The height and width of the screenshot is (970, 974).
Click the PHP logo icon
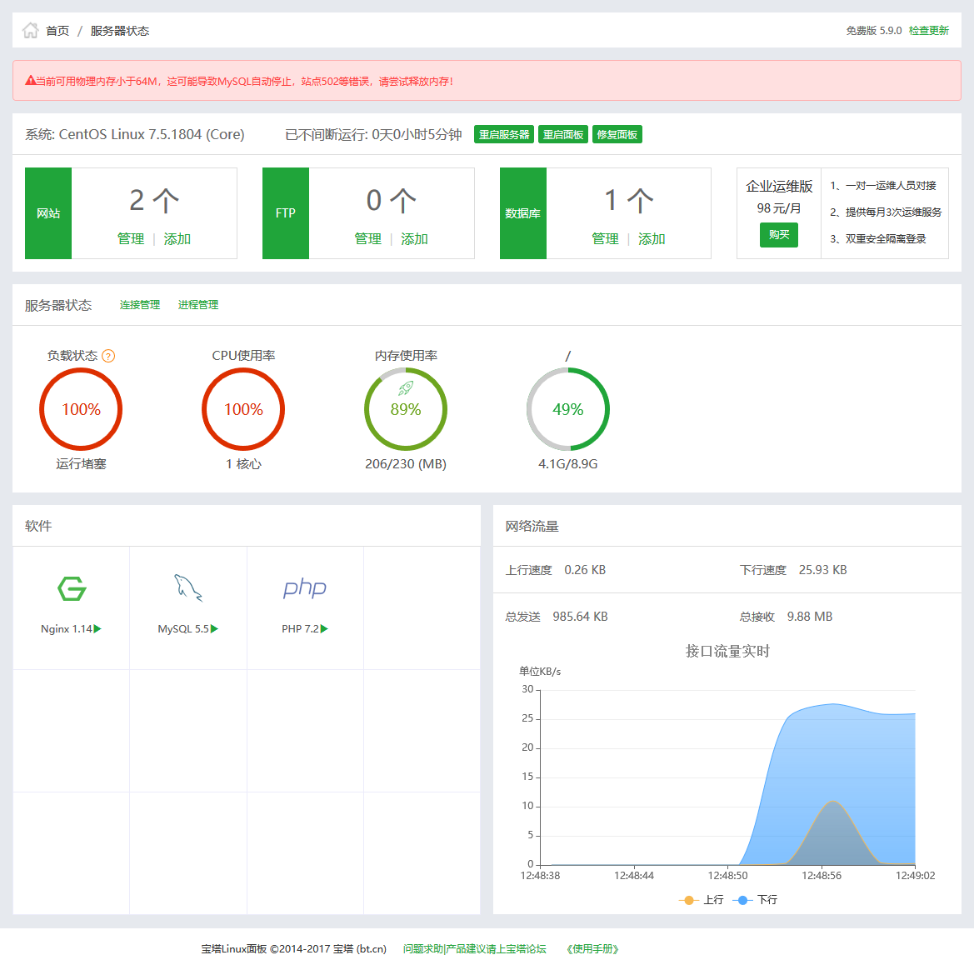305,588
